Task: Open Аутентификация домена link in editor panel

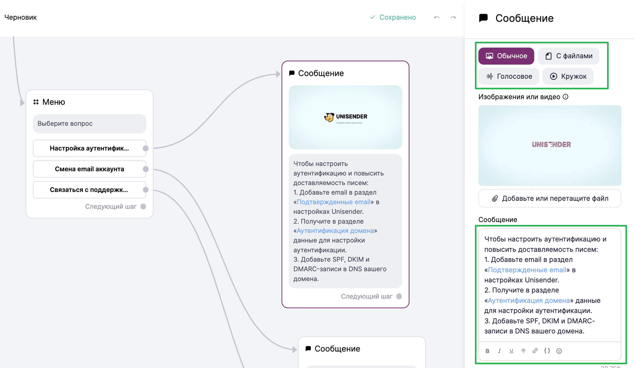Action: (x=529, y=300)
